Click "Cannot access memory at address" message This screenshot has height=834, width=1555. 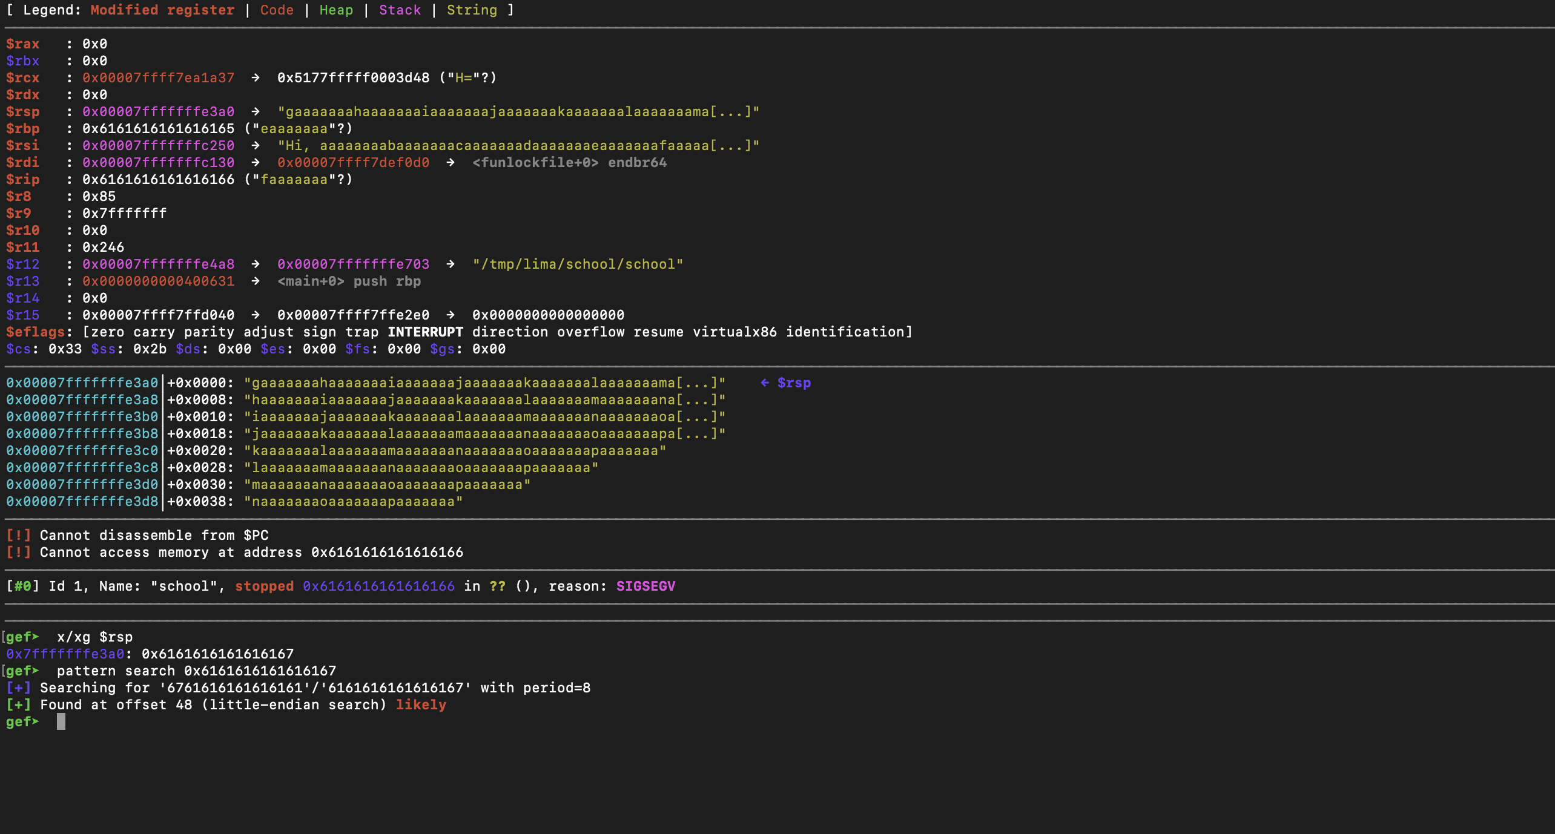251,553
